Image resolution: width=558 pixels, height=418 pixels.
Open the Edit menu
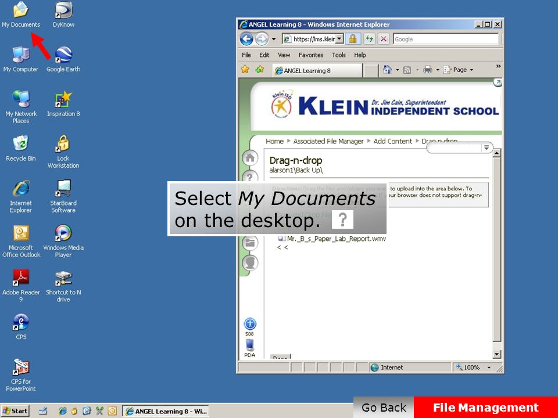pyautogui.click(x=264, y=55)
